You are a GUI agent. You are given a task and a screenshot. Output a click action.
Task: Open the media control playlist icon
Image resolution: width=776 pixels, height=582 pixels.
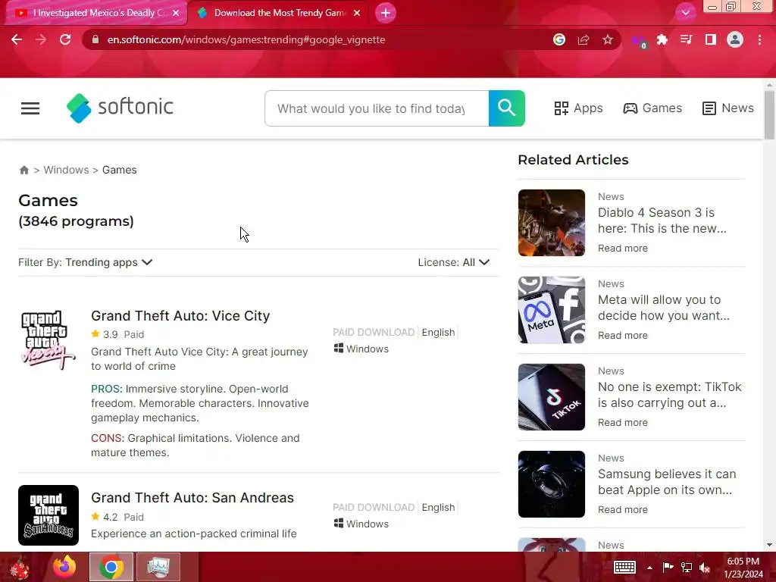(x=687, y=39)
